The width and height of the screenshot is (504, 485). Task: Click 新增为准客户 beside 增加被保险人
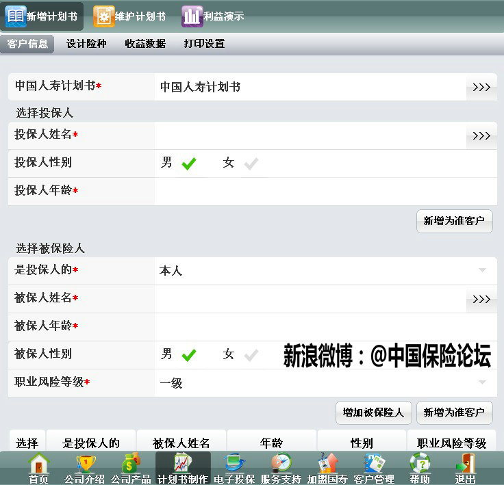click(455, 412)
